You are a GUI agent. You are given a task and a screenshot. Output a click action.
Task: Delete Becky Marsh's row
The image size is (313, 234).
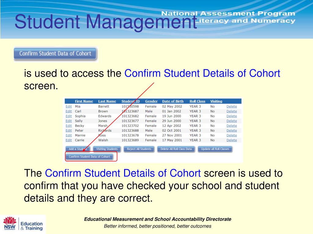coord(232,126)
